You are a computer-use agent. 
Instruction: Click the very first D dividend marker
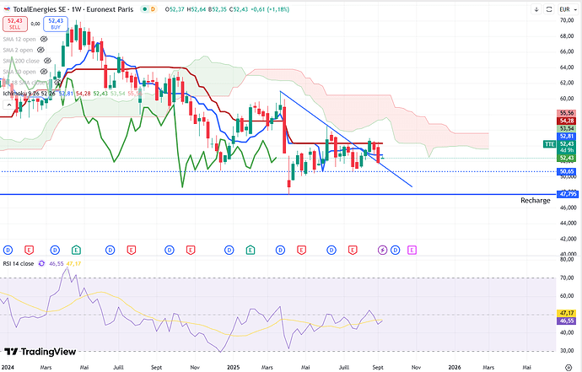click(x=8, y=251)
